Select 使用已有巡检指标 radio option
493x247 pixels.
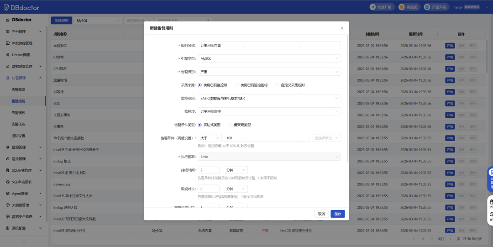pyautogui.click(x=237, y=85)
